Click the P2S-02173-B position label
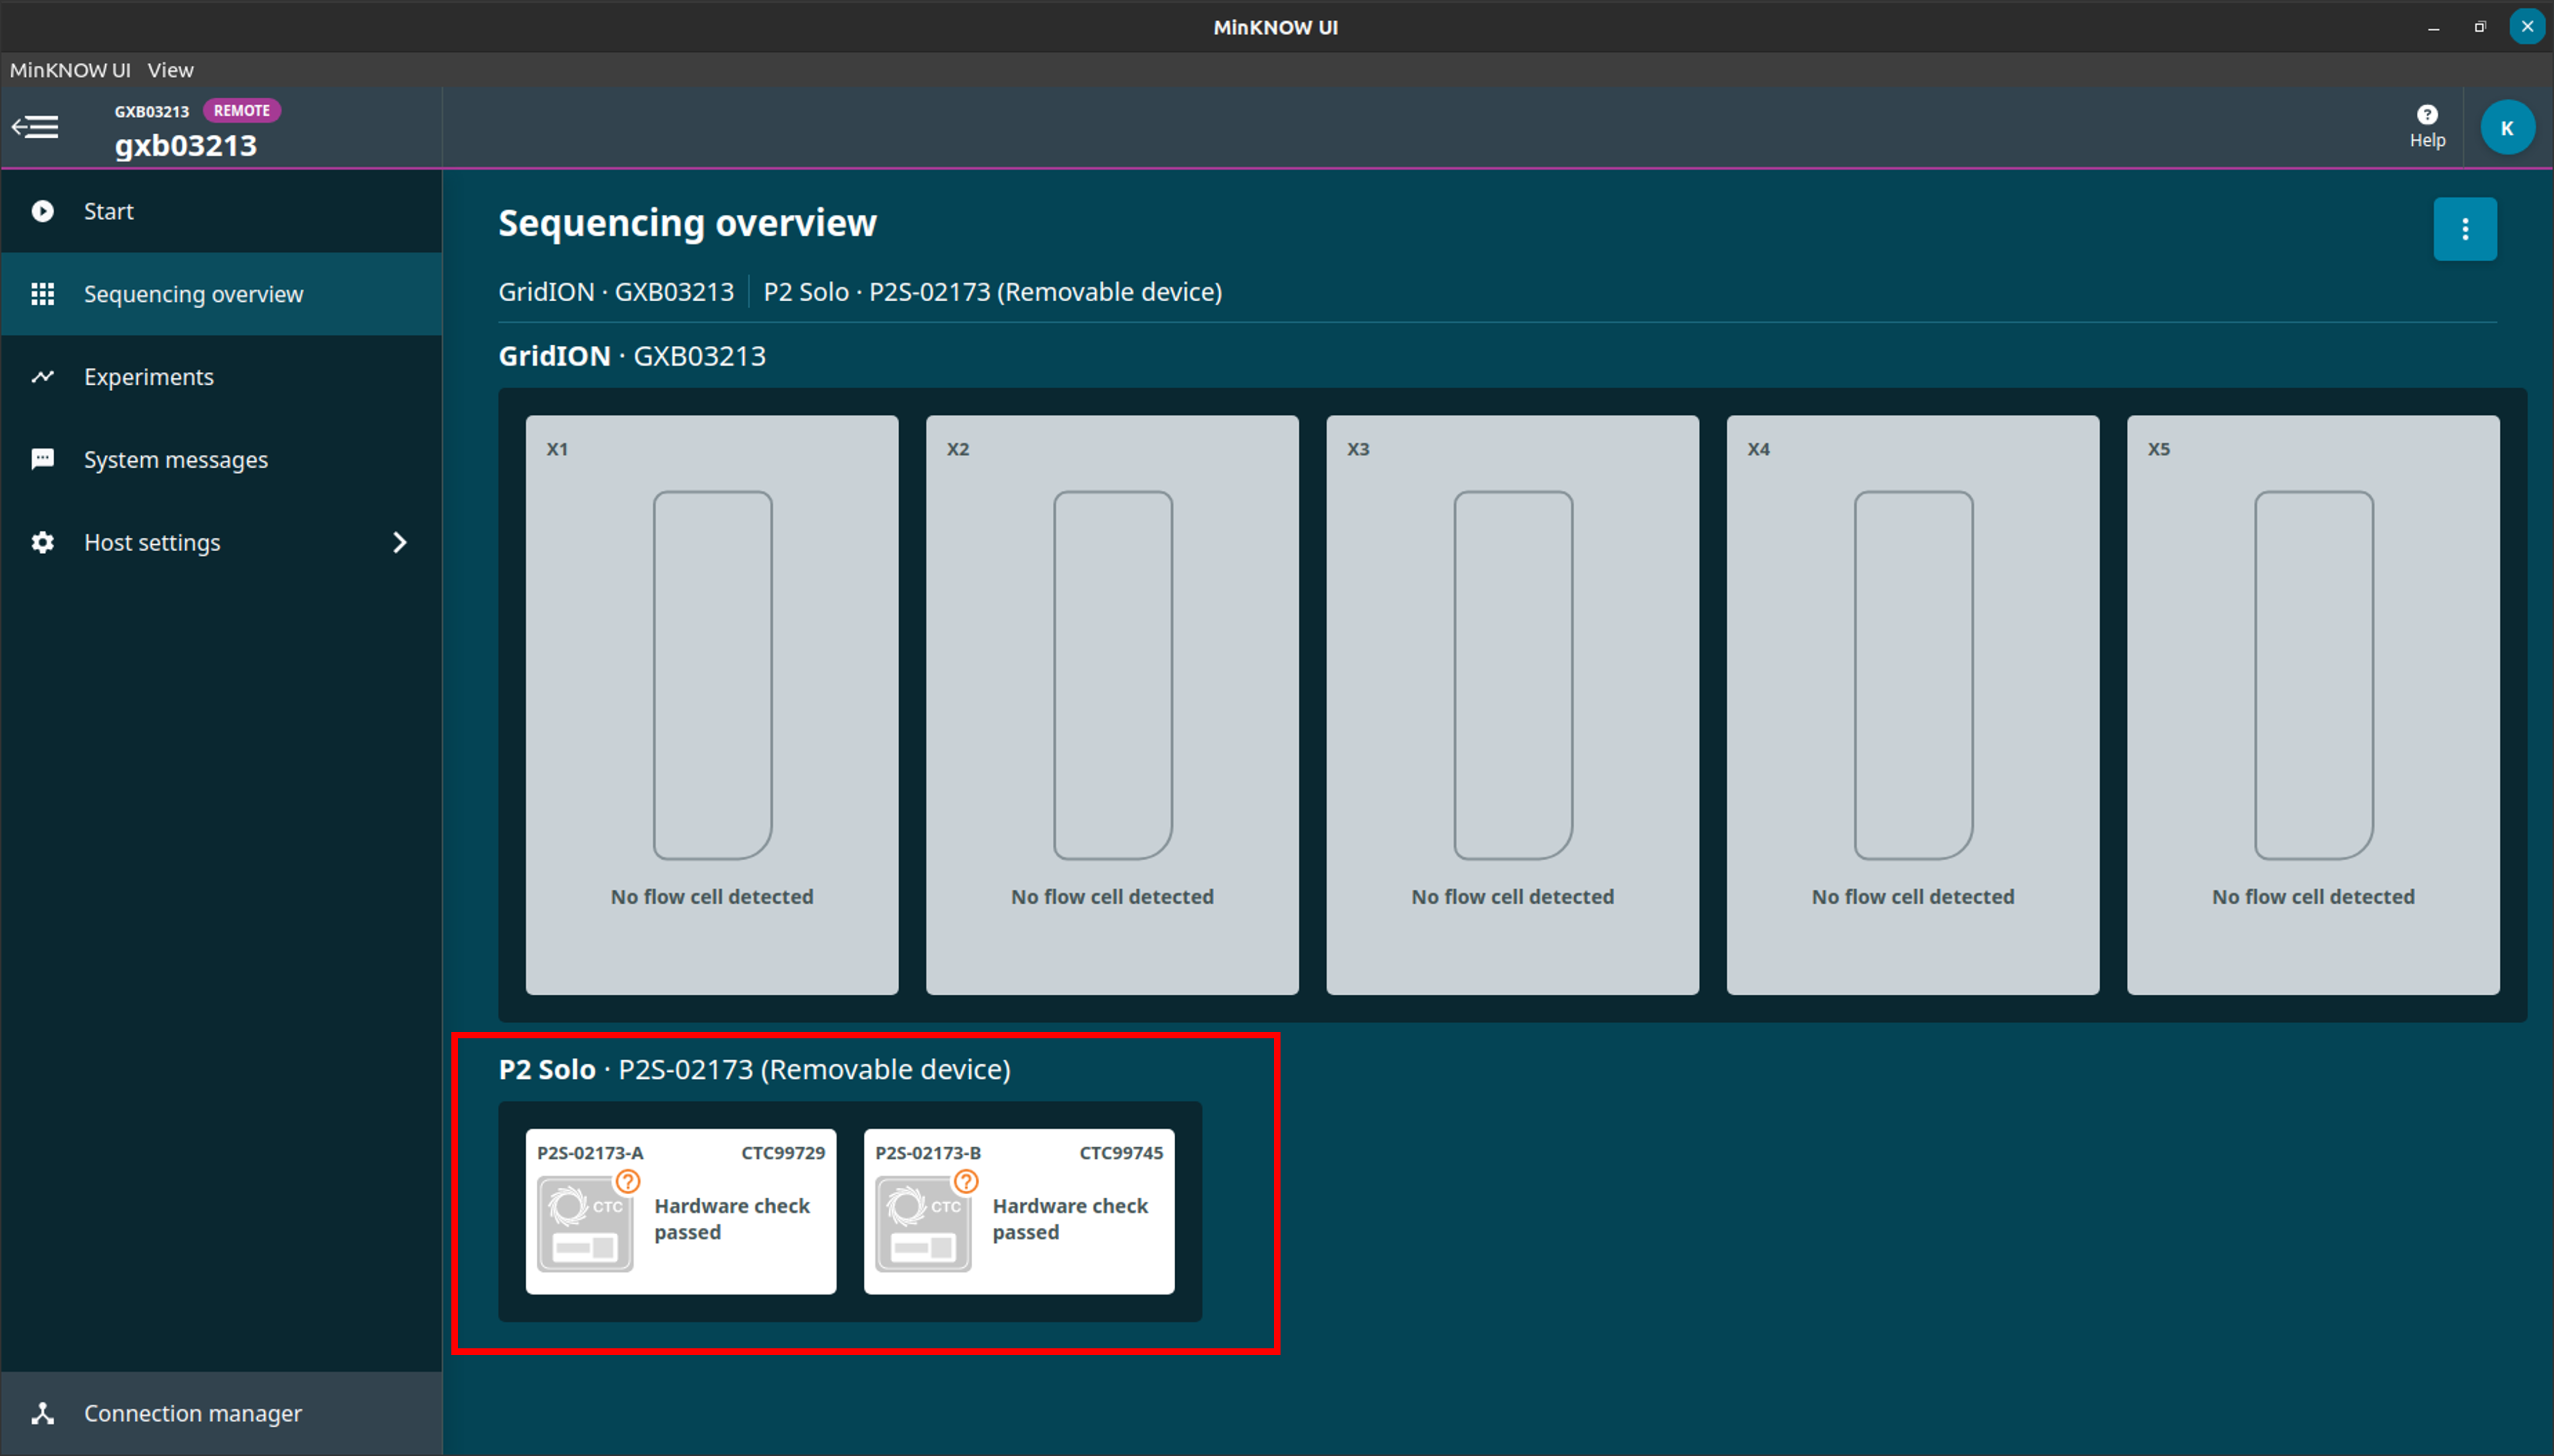Viewport: 2554px width, 1456px height. [928, 1153]
